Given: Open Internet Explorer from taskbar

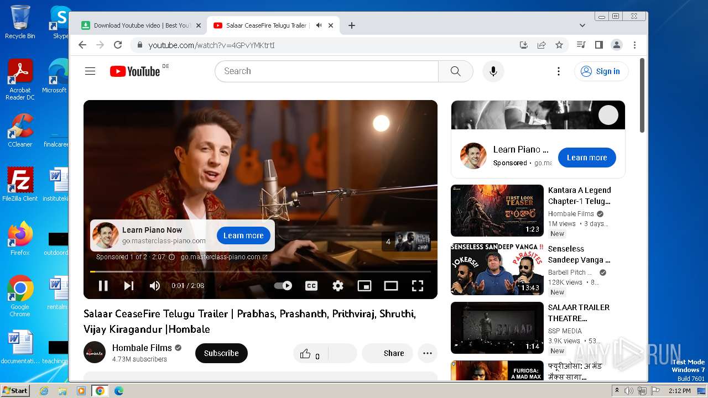Looking at the screenshot, I should pyautogui.click(x=44, y=391).
